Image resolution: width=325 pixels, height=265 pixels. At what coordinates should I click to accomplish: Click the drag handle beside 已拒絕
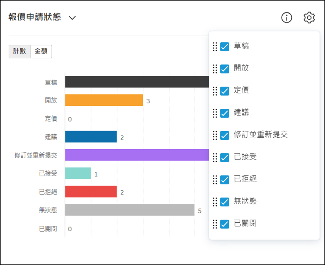pyautogui.click(x=215, y=179)
